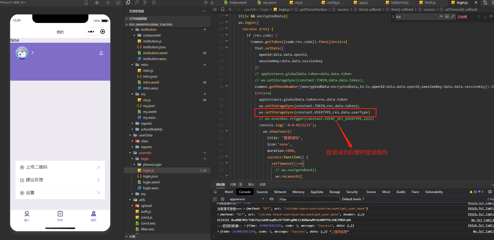
Task: Toggle live expression eye icon in console
Action: pos(272,199)
